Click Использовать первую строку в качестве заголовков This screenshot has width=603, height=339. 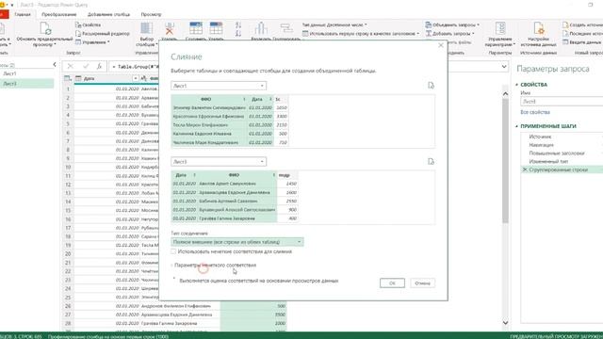(x=360, y=34)
